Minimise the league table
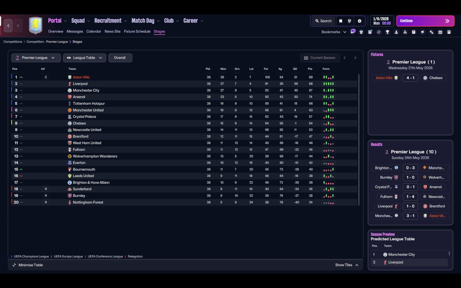Screen dimensions: 461x288 [x=28, y=265]
